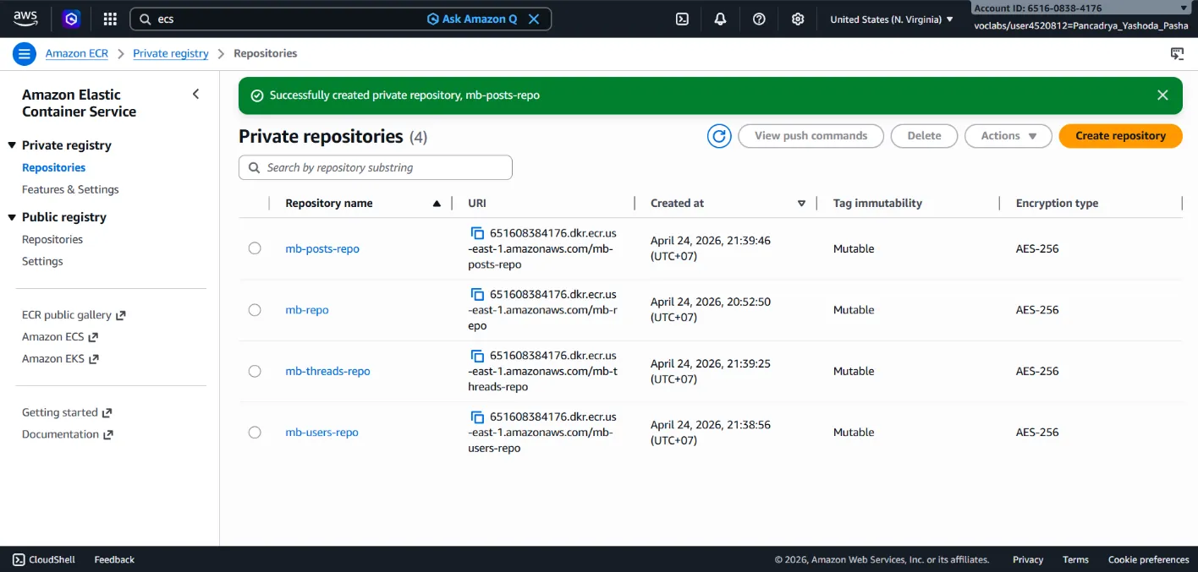Collapse the Public registry section

(x=12, y=217)
